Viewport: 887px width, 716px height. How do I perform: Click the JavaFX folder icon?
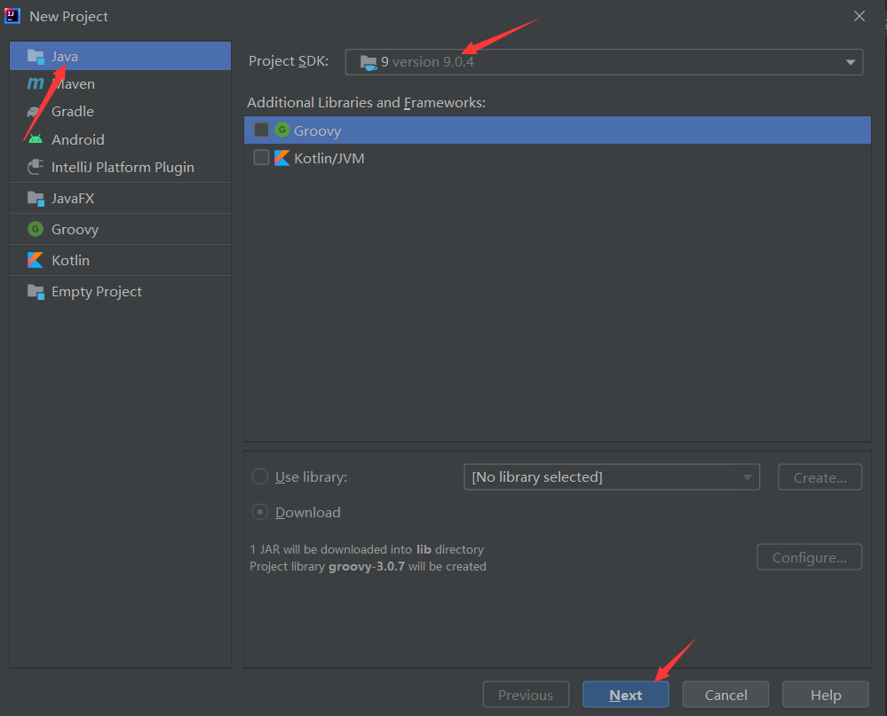[36, 199]
